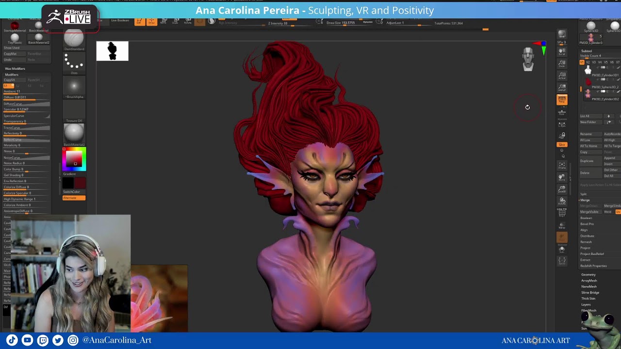The image size is (621, 349).
Task: Toggle the orange Alternate button
Action: click(74, 198)
